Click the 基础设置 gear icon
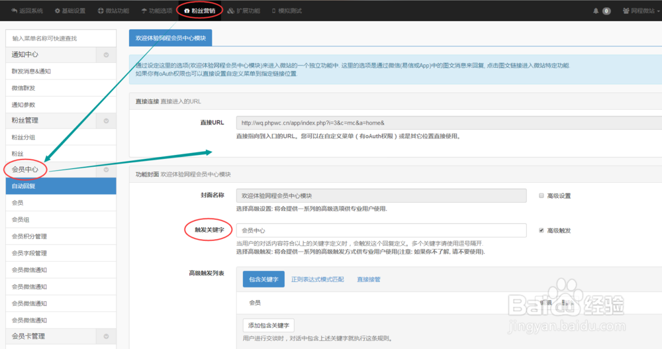 click(58, 11)
